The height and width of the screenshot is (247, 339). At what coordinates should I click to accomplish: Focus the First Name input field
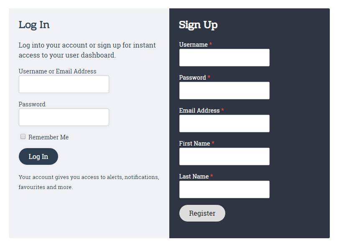[x=224, y=156]
